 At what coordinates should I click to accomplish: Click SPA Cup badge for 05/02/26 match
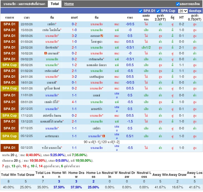tap(9, 65)
